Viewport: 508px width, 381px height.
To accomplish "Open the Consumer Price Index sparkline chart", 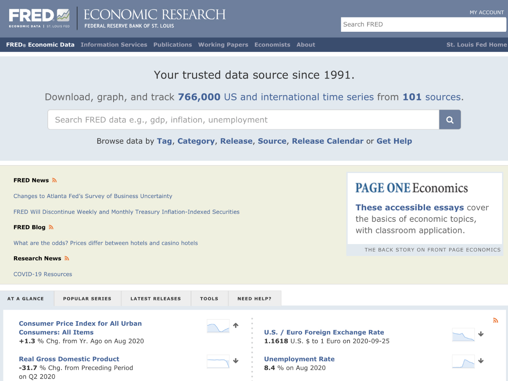I will pyautogui.click(x=218, y=326).
